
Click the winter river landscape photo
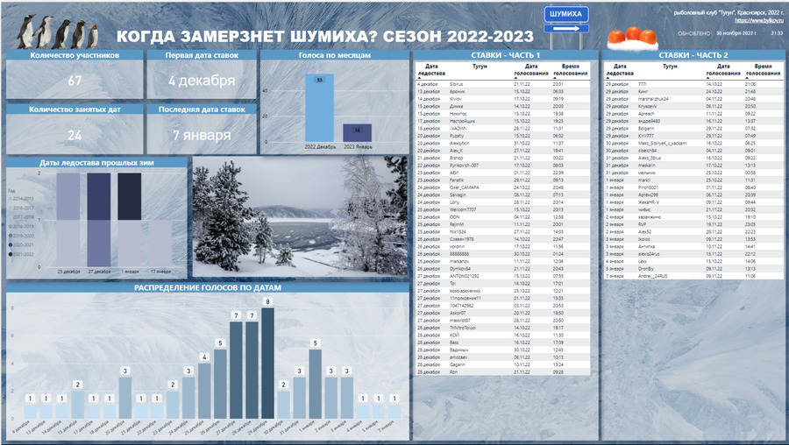(300, 216)
